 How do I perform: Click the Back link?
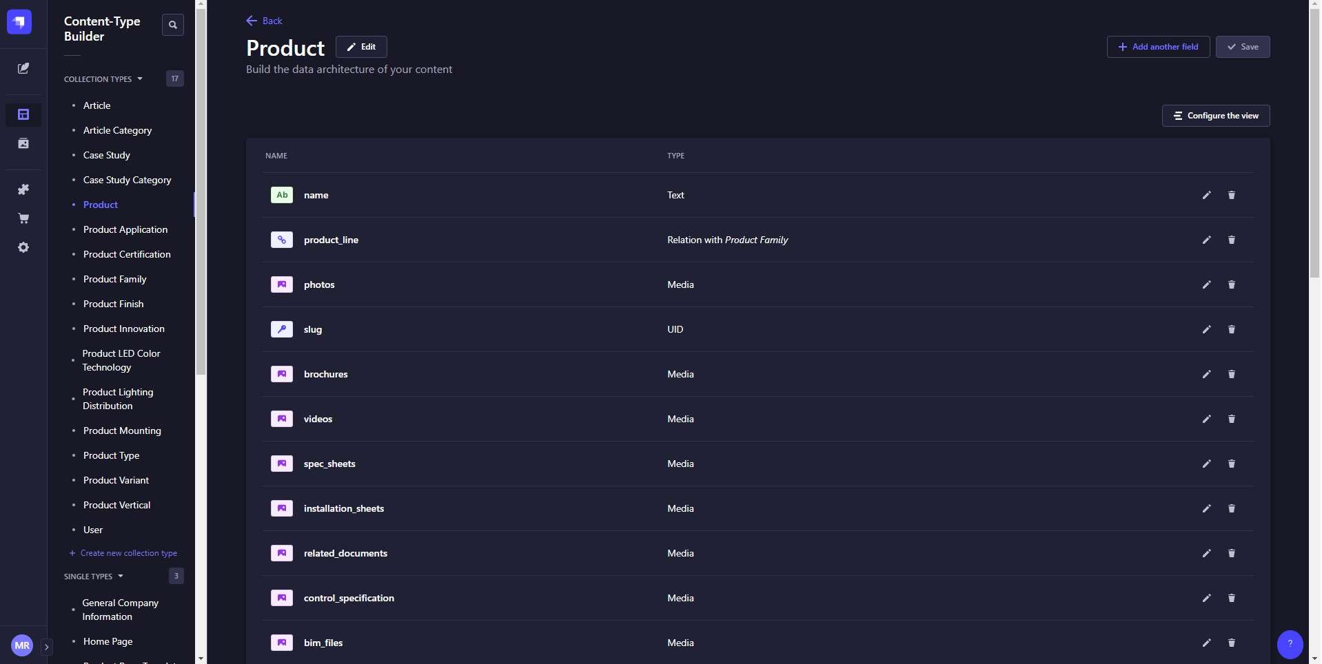point(264,21)
